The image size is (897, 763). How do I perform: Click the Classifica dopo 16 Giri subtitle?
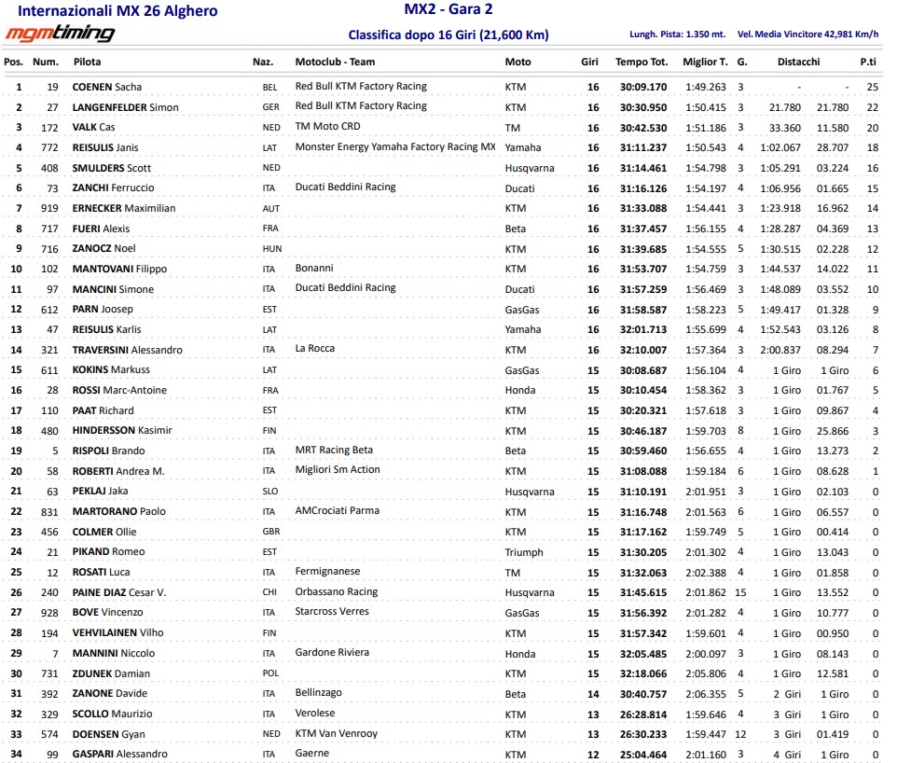click(448, 35)
